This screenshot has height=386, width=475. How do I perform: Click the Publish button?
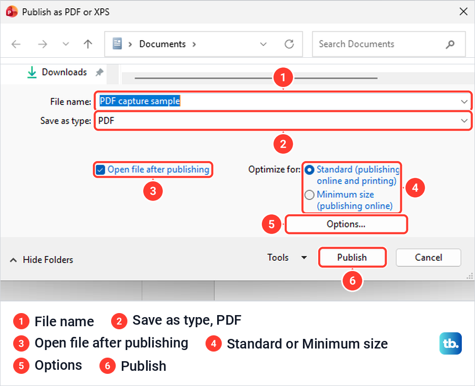[352, 257]
